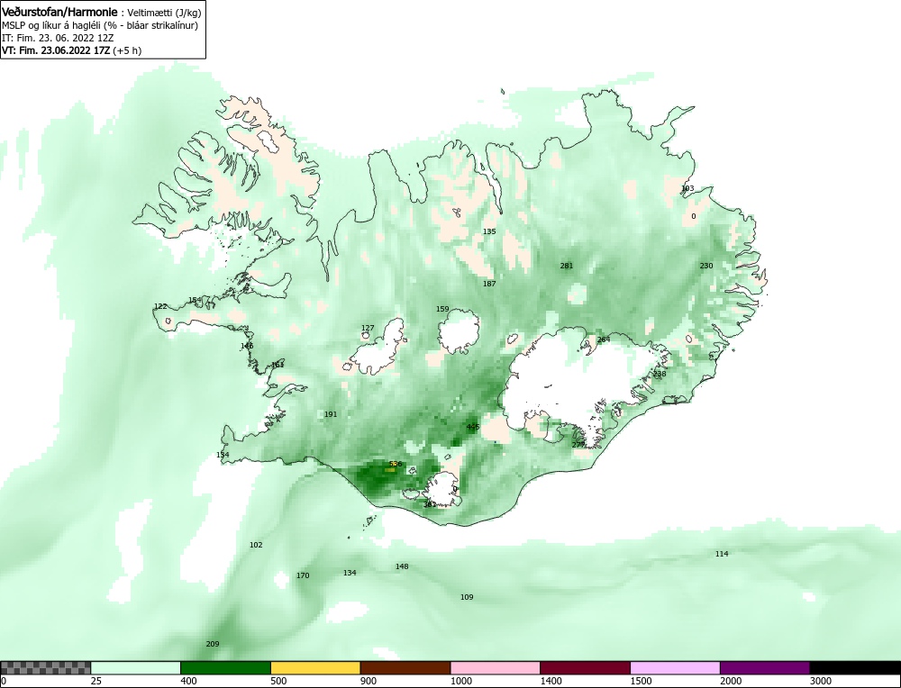Click the map value 103
901x688 pixels.
687,188
